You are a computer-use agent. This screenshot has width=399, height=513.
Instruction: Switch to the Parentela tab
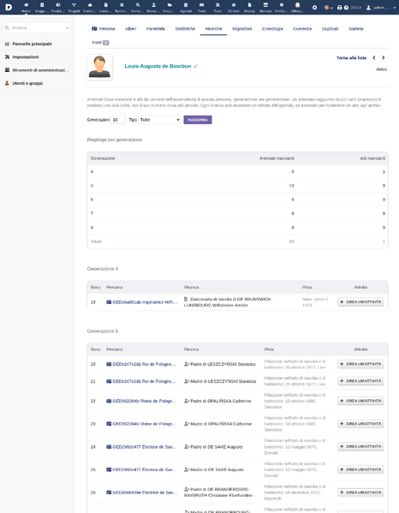[156, 29]
